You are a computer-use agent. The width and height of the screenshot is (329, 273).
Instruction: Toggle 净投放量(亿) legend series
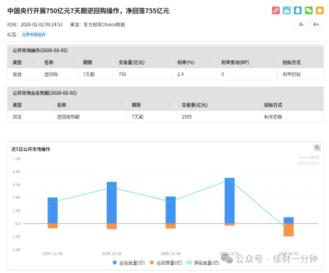point(203,263)
